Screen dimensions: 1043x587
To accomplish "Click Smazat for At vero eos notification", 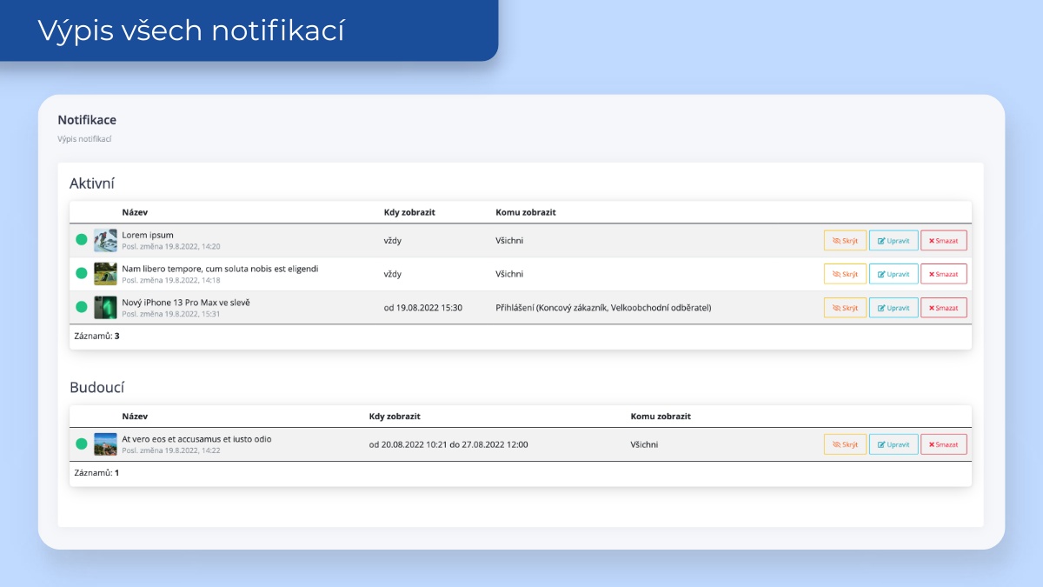I will tap(943, 444).
